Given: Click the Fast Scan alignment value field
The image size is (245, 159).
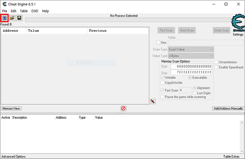Looking at the screenshot, I should click(x=185, y=90).
